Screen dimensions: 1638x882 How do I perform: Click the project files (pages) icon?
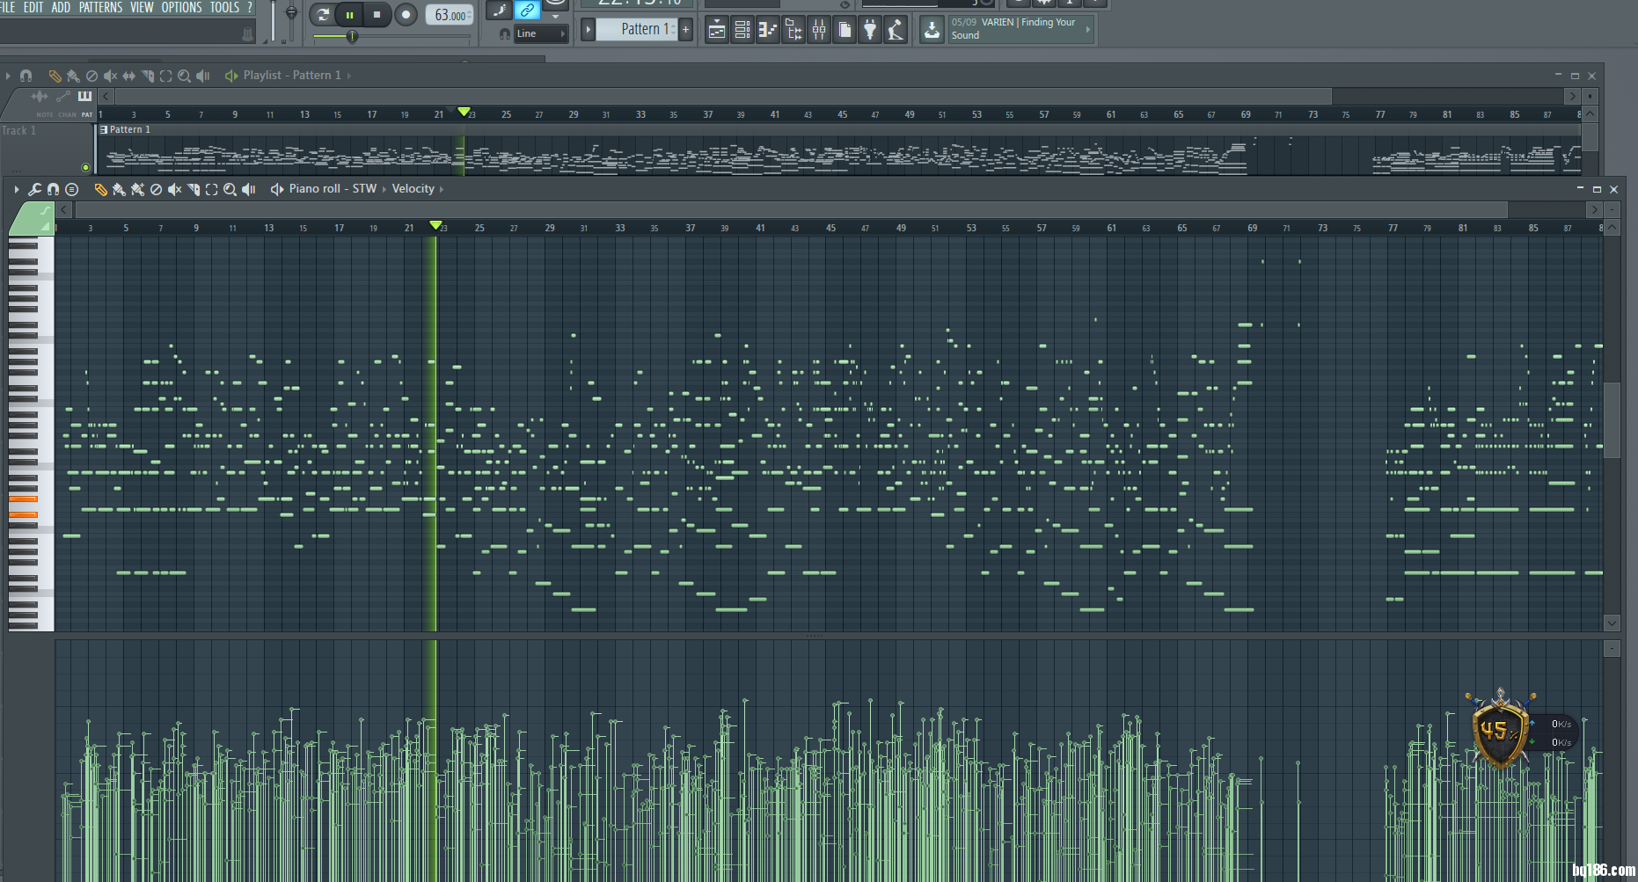tap(845, 30)
